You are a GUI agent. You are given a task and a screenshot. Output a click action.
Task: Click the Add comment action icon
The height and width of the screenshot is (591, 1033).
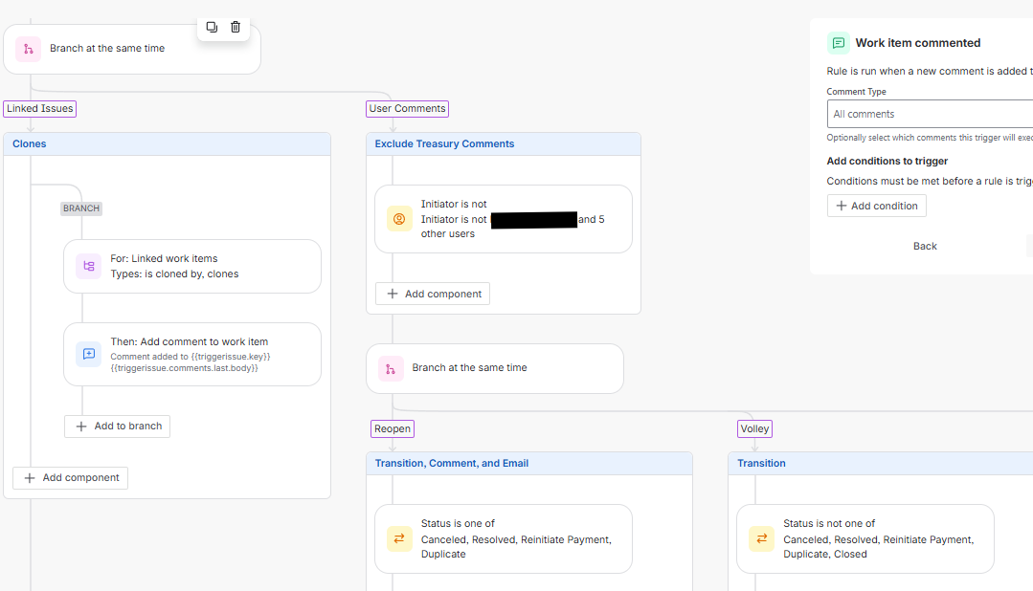click(88, 354)
